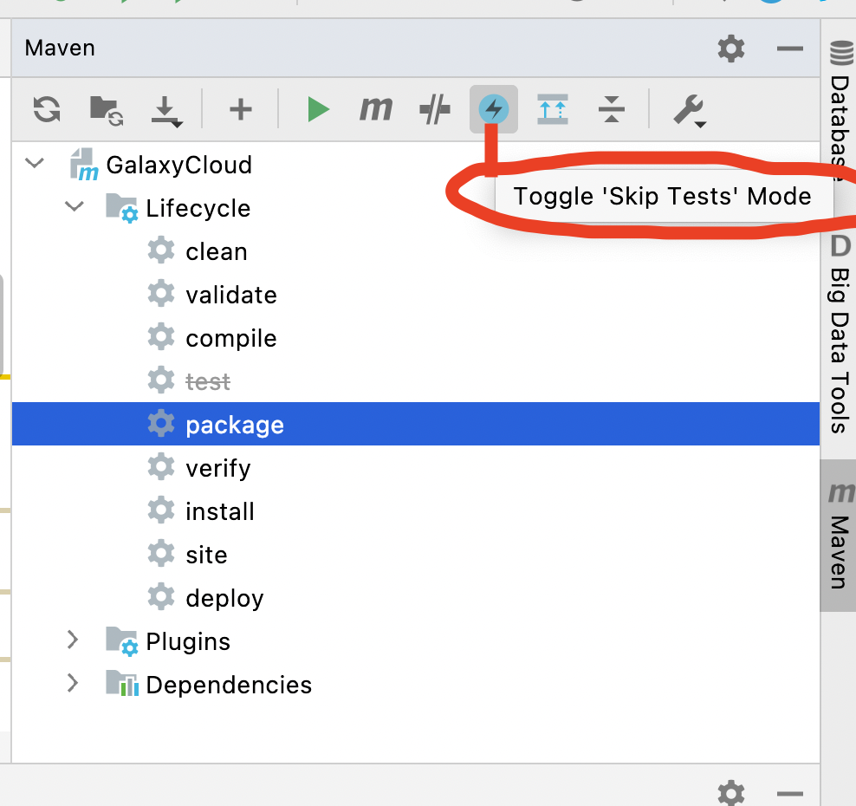This screenshot has width=856, height=806.
Task: Execute Maven goal 'm' icon
Action: tap(376, 108)
